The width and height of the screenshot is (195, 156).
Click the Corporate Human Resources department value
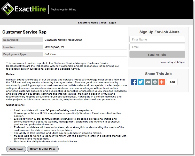point(63,40)
